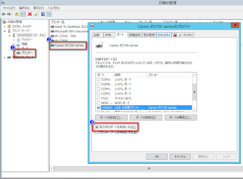The image size is (243, 179).
Task: Click the large Canon iP2700 printer image
Action: point(99,45)
